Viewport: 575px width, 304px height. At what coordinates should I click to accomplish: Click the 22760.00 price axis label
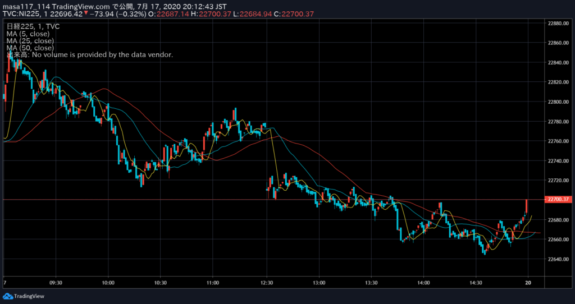coord(558,141)
